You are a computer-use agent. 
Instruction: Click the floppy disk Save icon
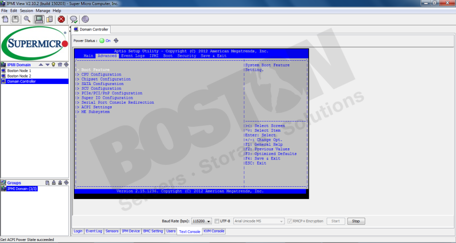pyautogui.click(x=15, y=19)
